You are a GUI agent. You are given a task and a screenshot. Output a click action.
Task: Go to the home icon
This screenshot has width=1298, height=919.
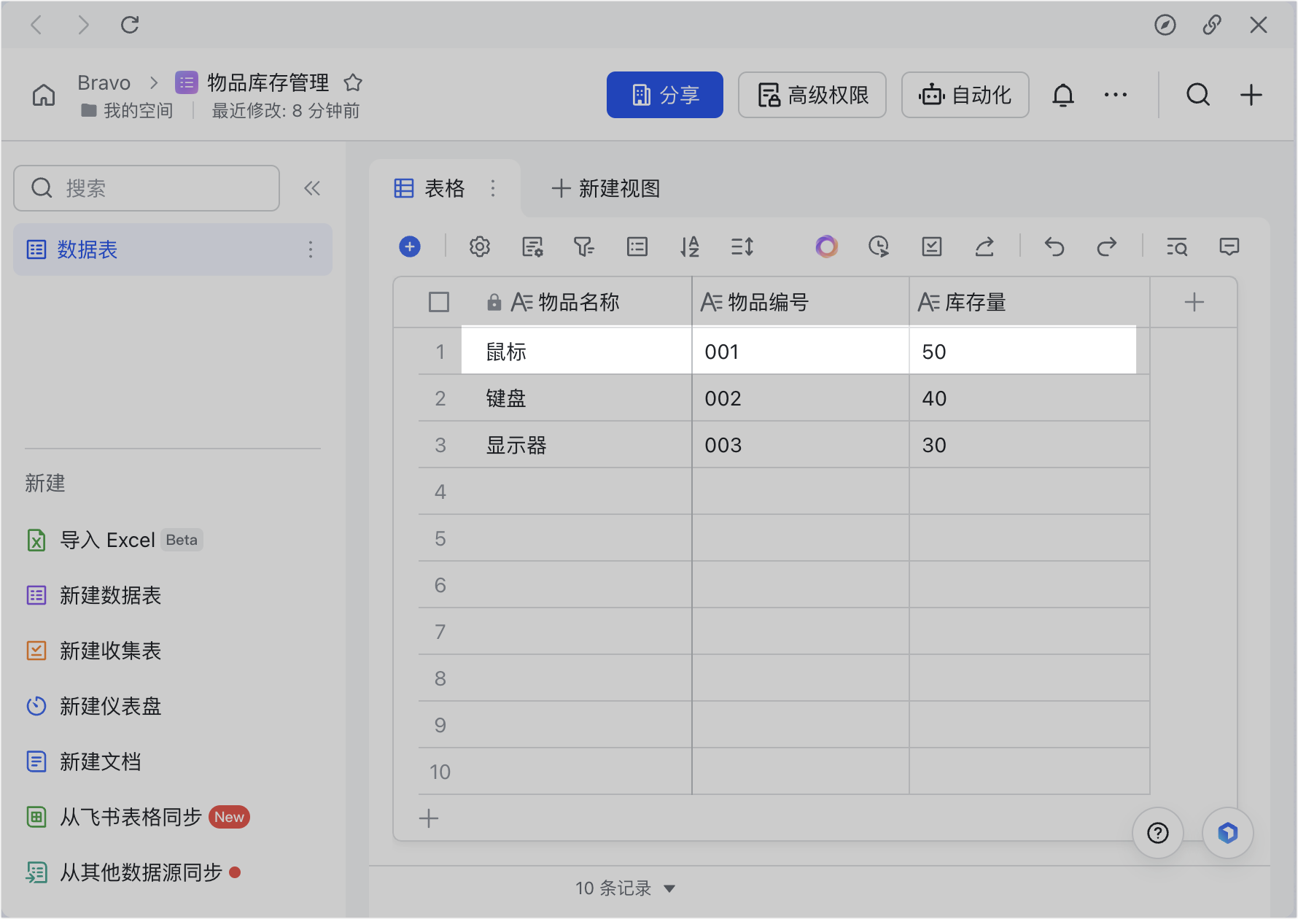[x=44, y=95]
